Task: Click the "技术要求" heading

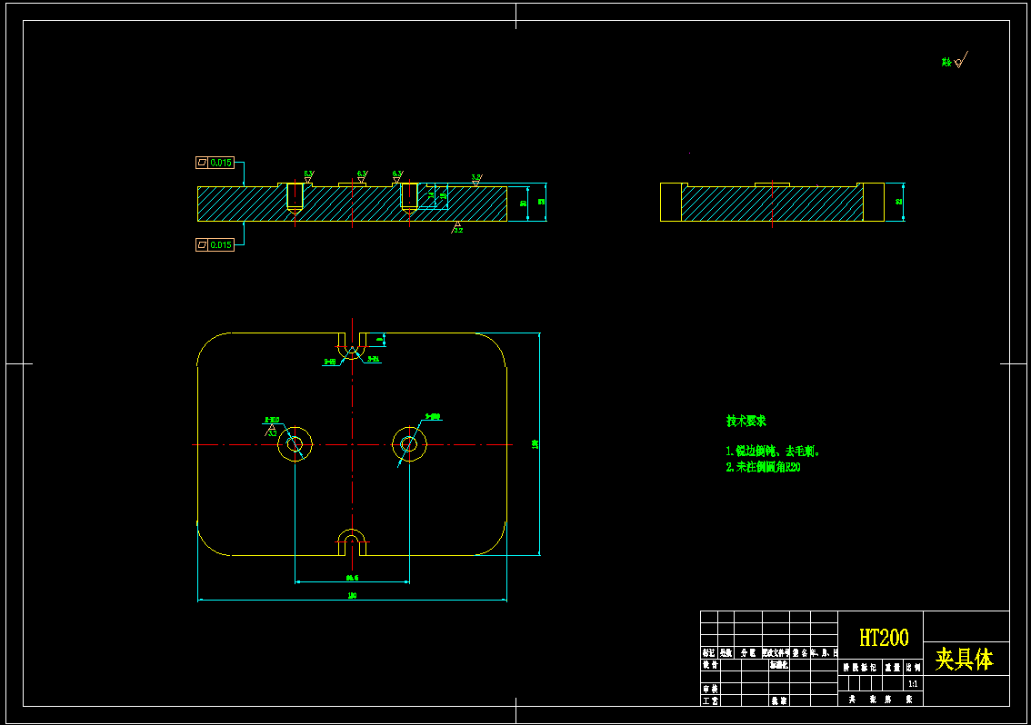Action: pyautogui.click(x=746, y=421)
